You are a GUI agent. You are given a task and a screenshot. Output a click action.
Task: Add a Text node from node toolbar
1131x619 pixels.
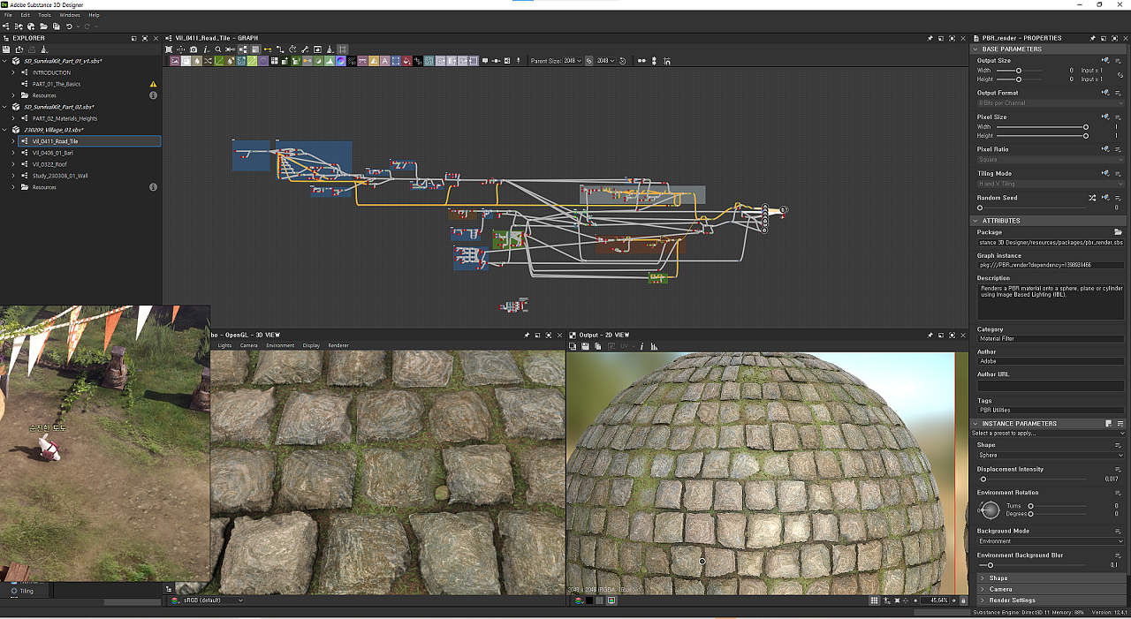(384, 61)
